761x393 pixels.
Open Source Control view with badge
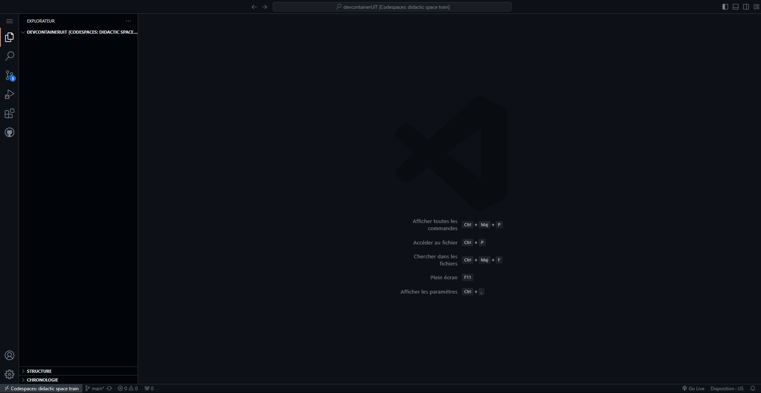(x=10, y=75)
